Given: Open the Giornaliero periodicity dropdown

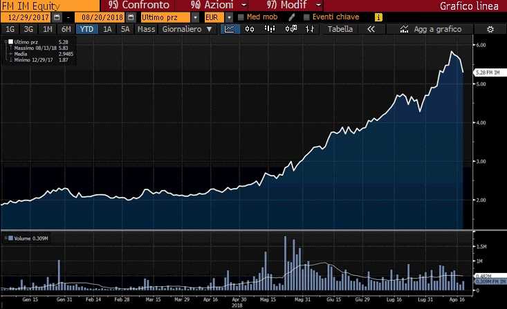Looking at the screenshot, I should click(x=209, y=29).
